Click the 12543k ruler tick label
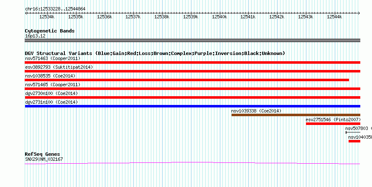 (306, 17)
